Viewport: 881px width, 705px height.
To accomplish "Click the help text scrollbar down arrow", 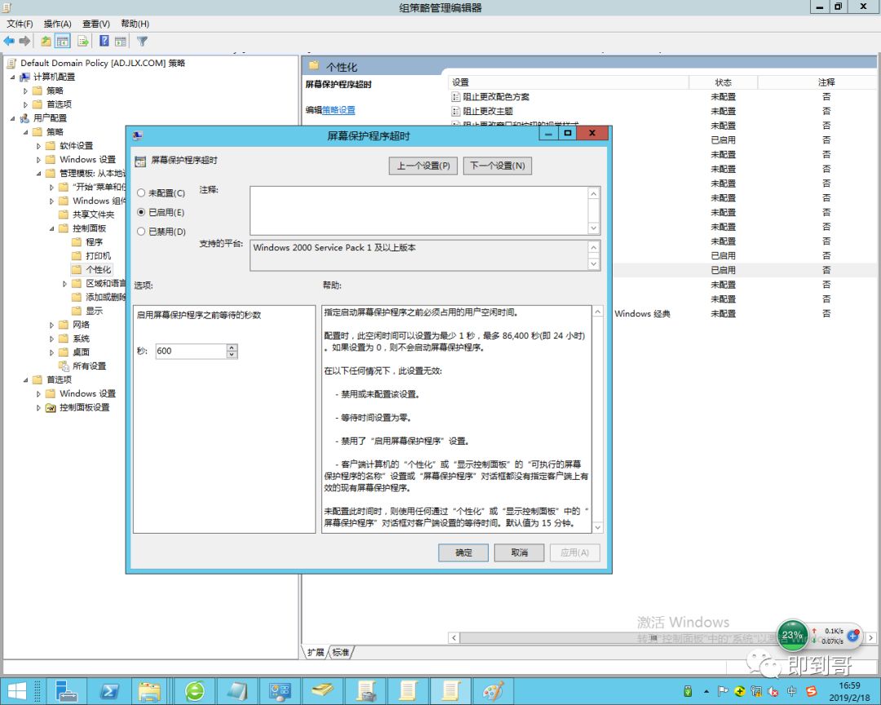I will tap(597, 527).
